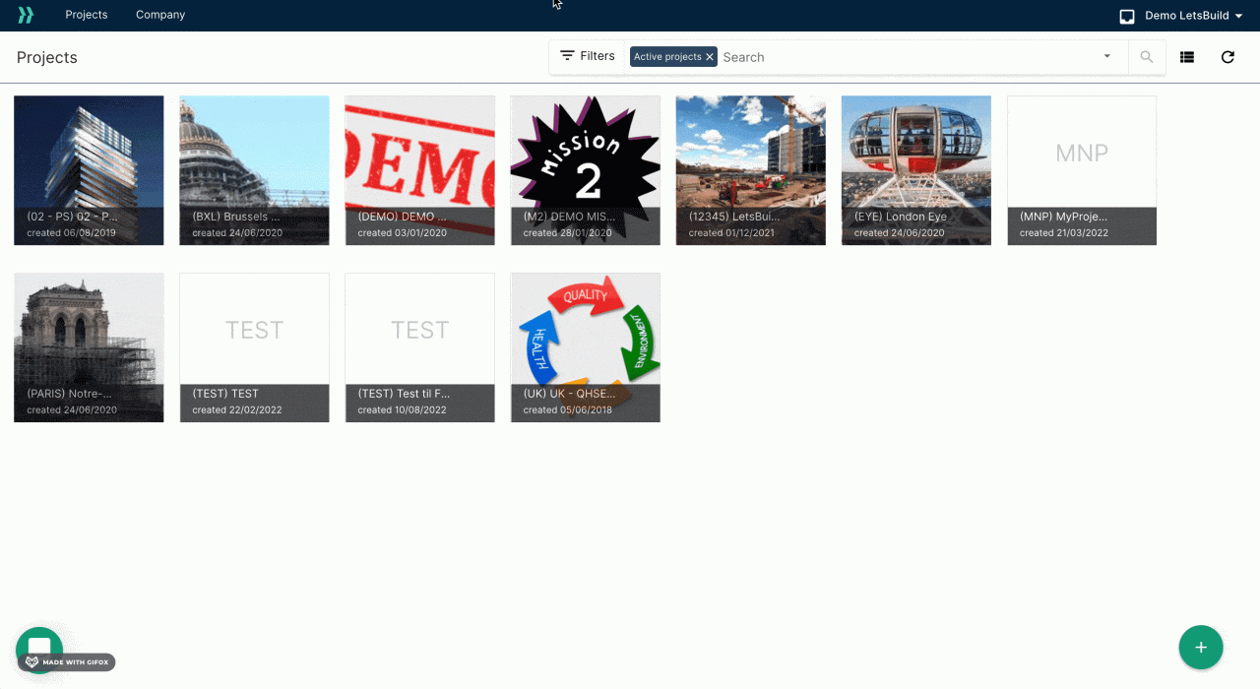Refresh the projects list
1260x689 pixels.
click(1228, 57)
